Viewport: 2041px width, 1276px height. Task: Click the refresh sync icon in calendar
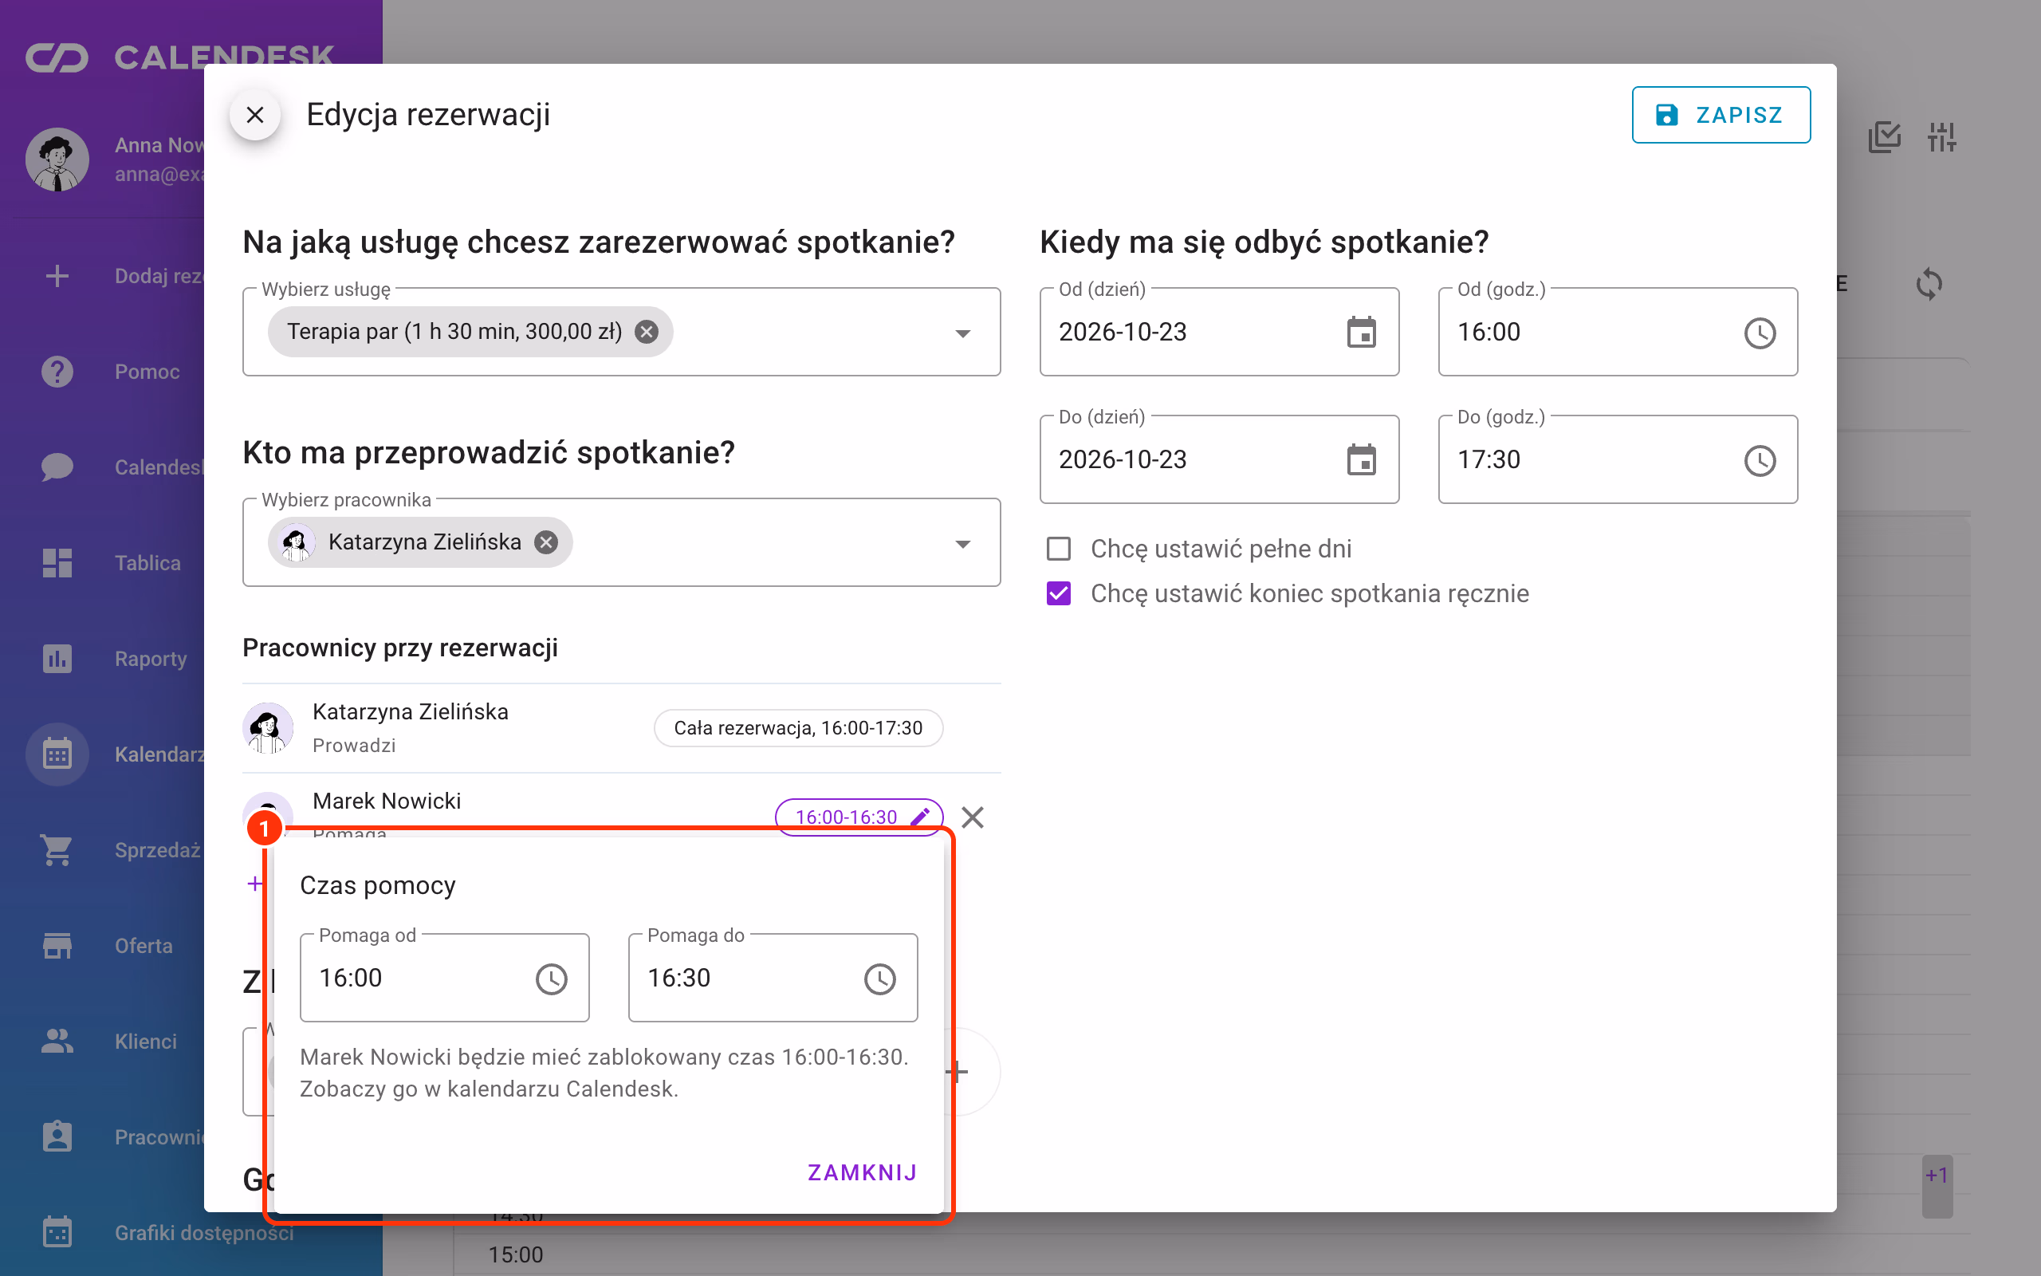pyautogui.click(x=1929, y=284)
